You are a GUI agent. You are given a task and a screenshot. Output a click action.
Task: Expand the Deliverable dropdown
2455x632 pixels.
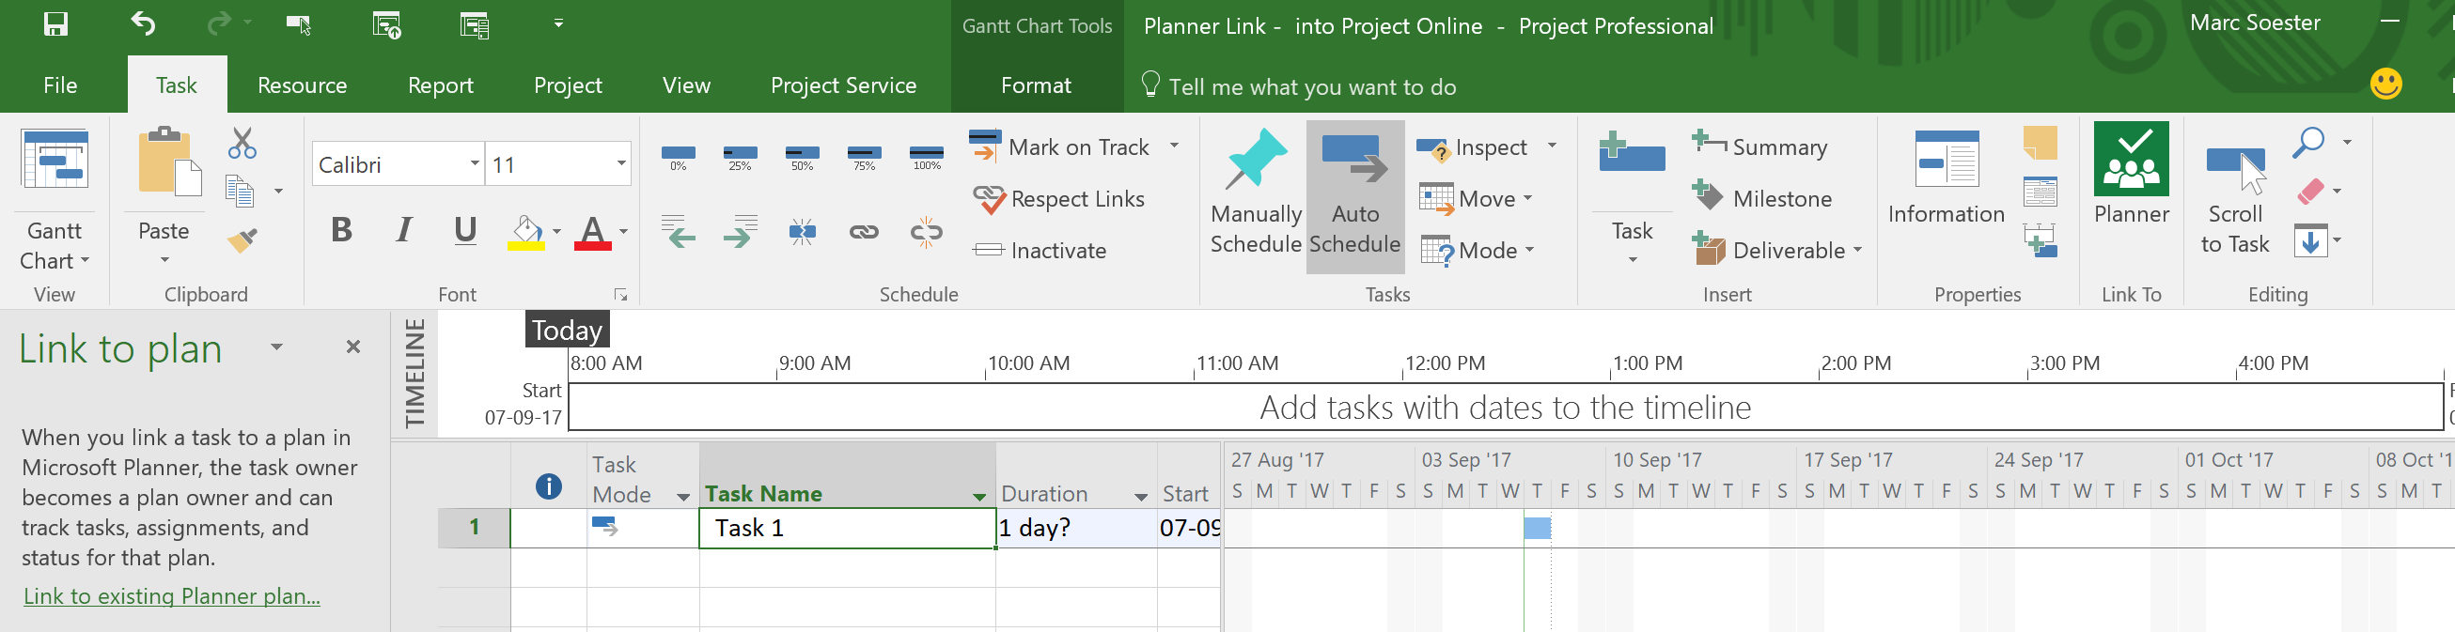coord(1857,251)
